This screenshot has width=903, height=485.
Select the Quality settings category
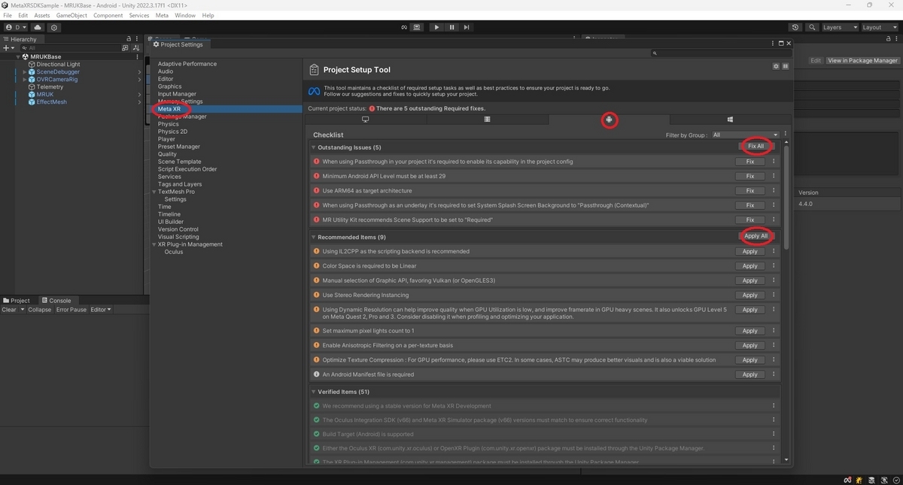(167, 154)
